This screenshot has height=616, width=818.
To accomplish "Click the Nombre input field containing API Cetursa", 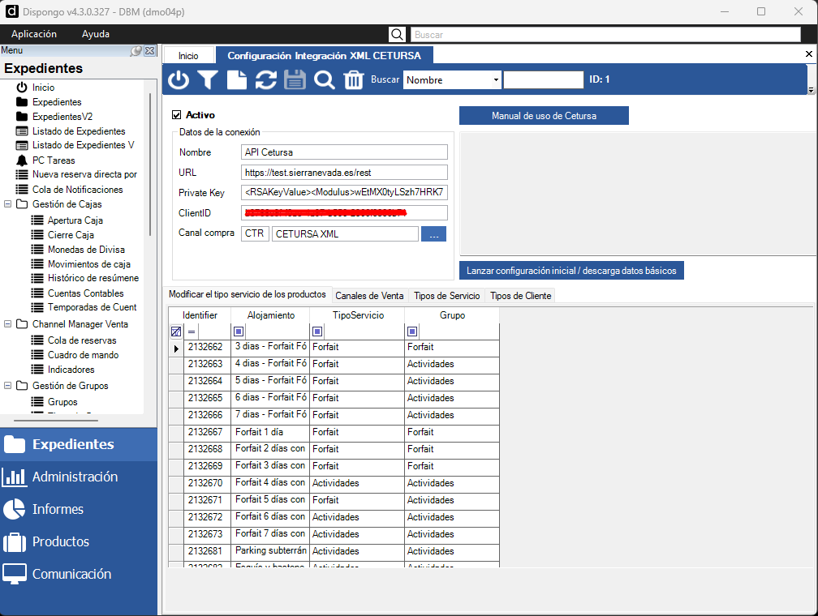I will (x=344, y=152).
